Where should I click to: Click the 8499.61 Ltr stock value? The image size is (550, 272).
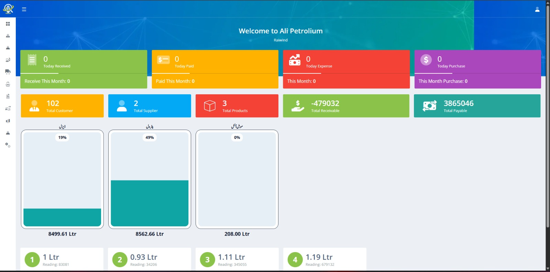point(62,234)
